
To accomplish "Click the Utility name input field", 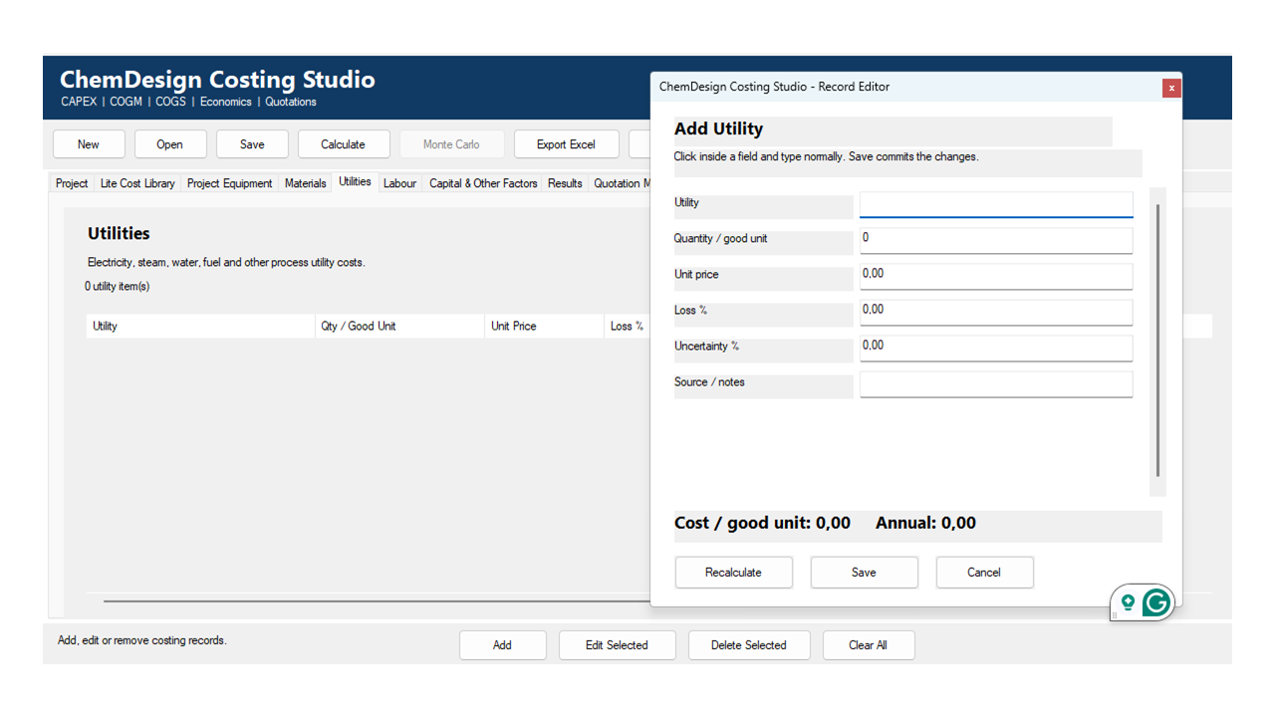I will 996,204.
